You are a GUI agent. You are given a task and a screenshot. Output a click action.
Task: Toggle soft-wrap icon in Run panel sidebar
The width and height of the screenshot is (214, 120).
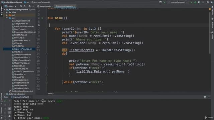(9, 109)
